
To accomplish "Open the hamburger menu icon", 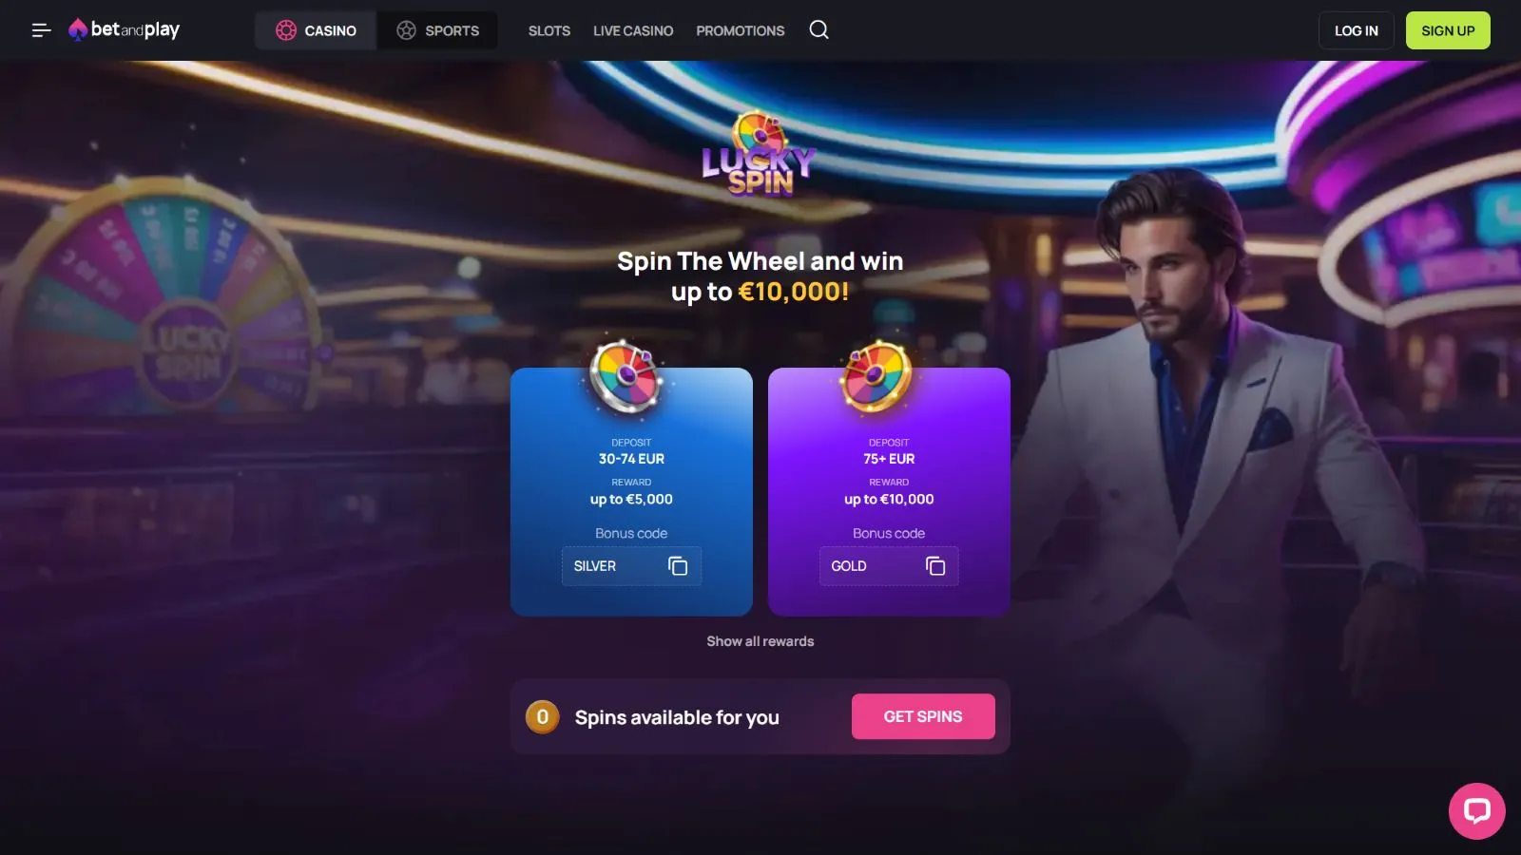I will pyautogui.click(x=41, y=30).
